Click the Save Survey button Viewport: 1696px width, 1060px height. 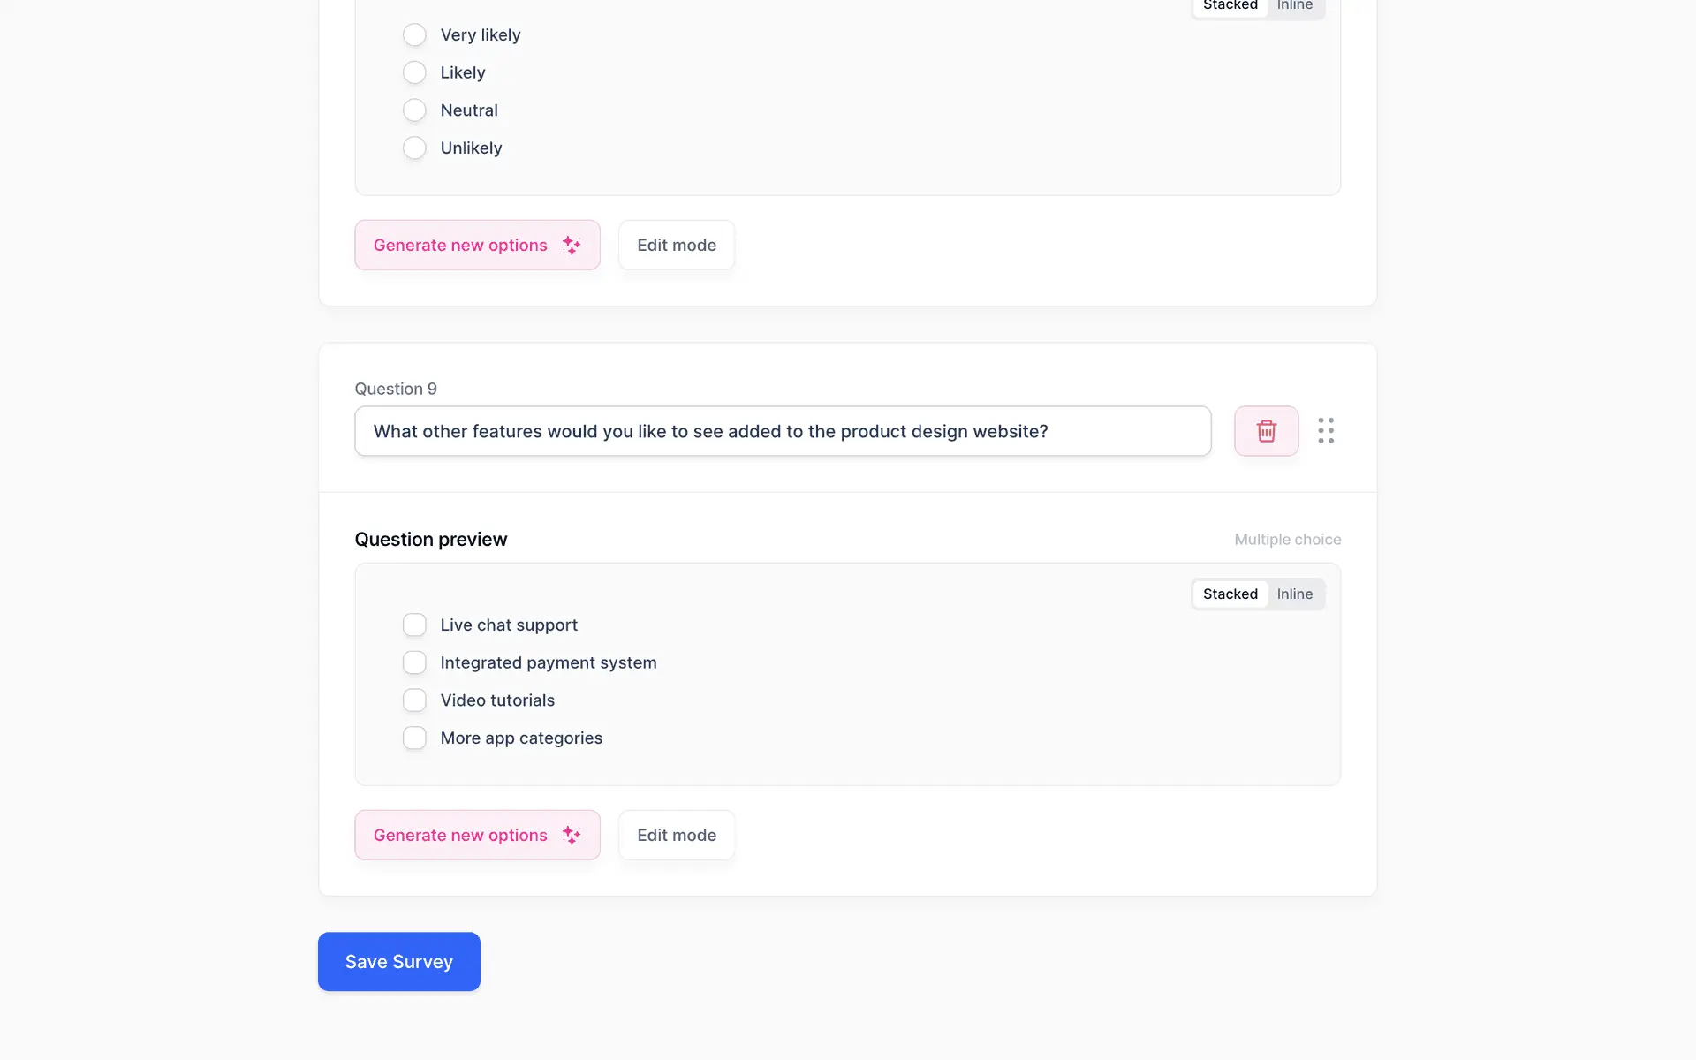[x=398, y=961]
